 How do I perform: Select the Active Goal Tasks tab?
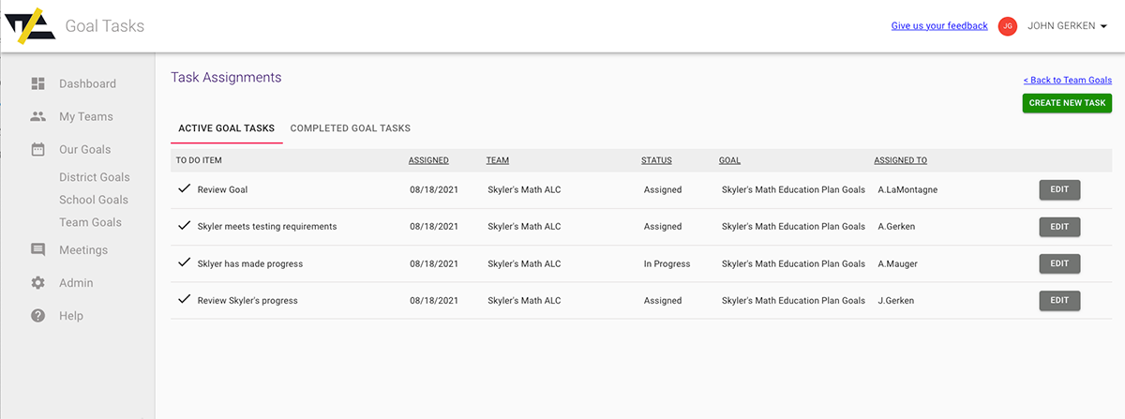tap(227, 128)
